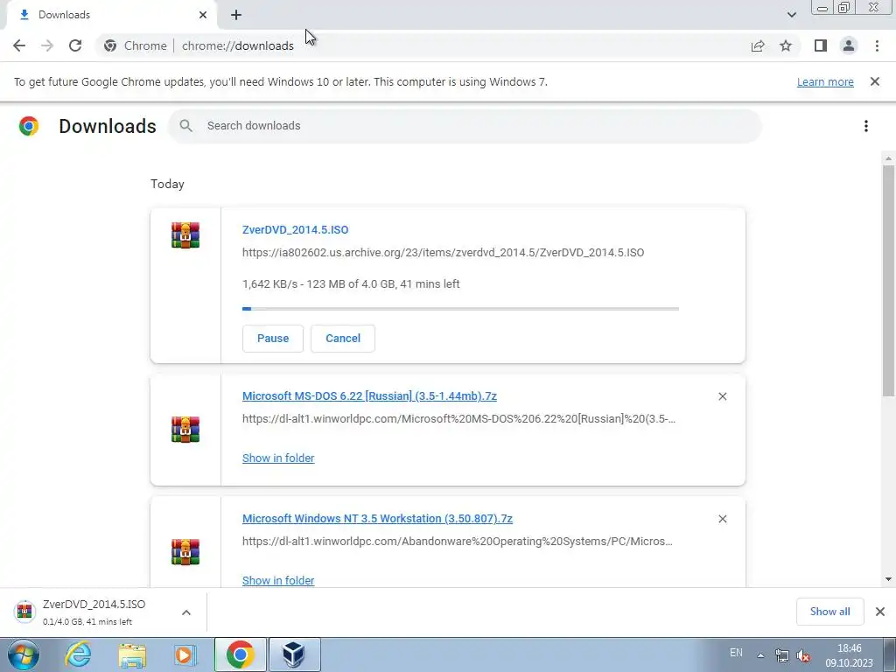Open Windows Media Player from taskbar
The height and width of the screenshot is (672, 896).
[x=185, y=654]
